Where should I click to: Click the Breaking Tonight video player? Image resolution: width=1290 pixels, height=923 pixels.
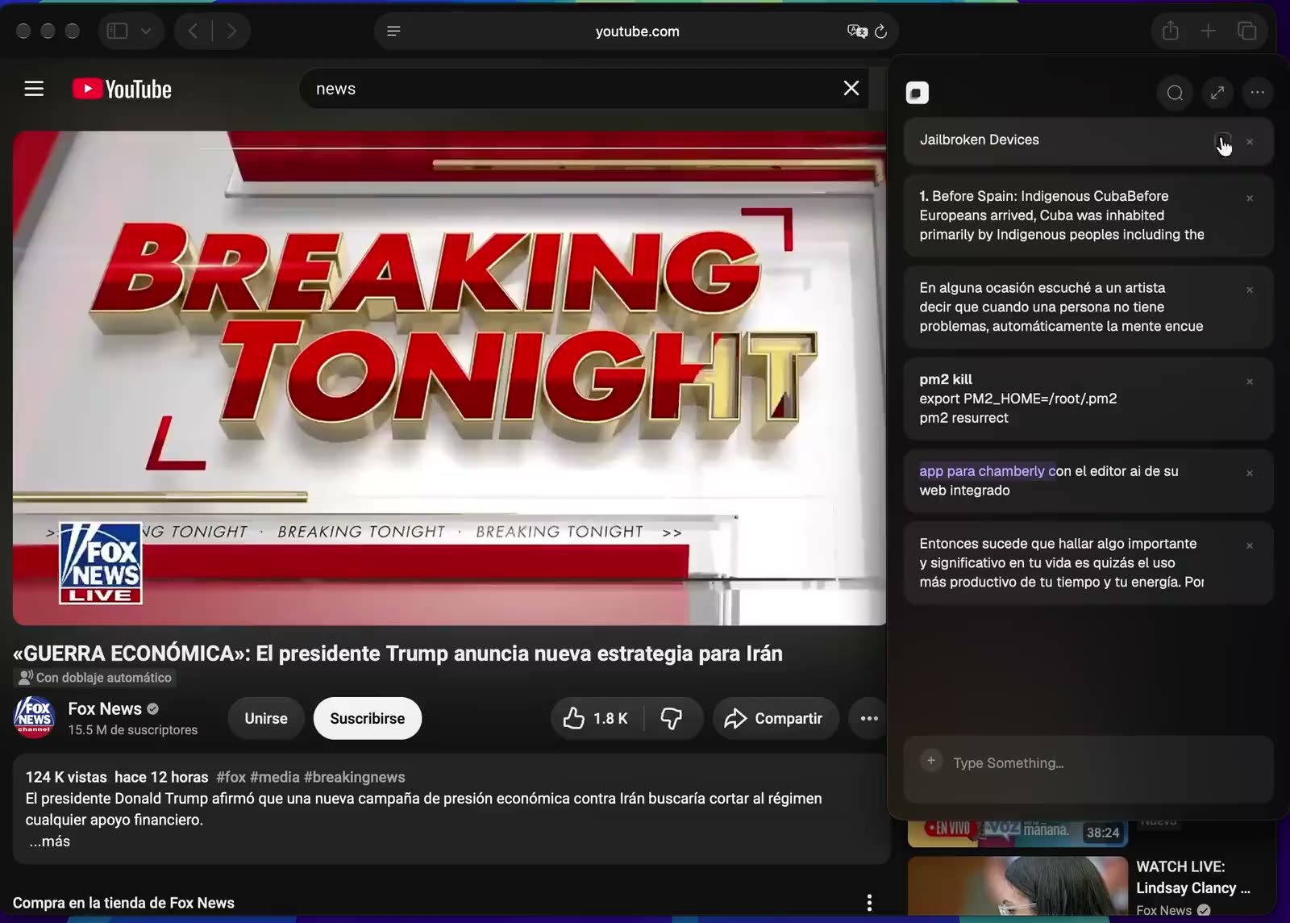[x=450, y=378]
